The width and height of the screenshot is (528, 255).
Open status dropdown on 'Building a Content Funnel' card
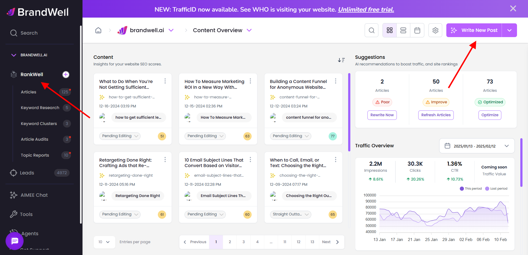[x=290, y=136]
